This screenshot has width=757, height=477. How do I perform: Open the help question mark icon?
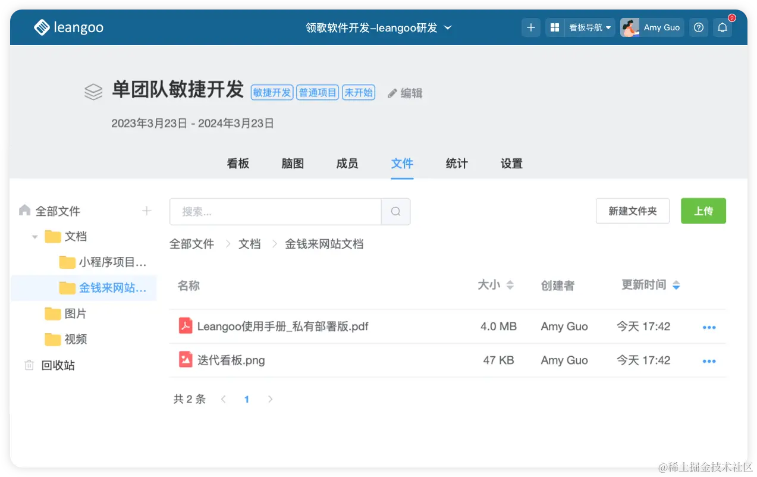(699, 27)
